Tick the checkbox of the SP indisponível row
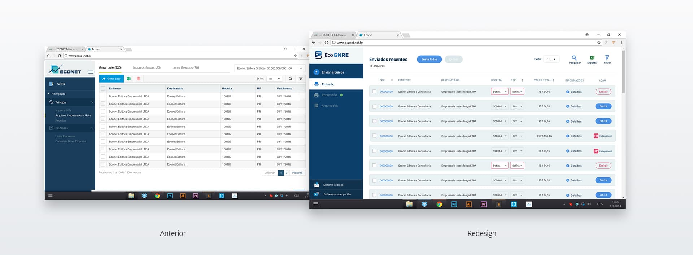693x255 pixels. (x=374, y=151)
